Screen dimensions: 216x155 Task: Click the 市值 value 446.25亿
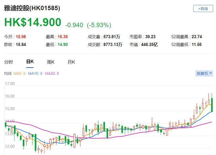click(x=149, y=45)
